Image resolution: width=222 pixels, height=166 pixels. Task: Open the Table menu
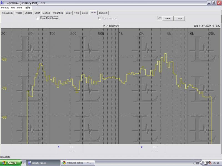pos(27,8)
